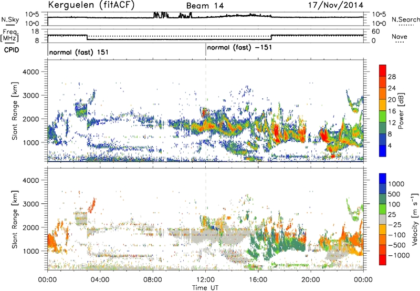The image size is (420, 291).
Task: Pick the red top segment of the Power colorbar
Action: (x=383, y=70)
